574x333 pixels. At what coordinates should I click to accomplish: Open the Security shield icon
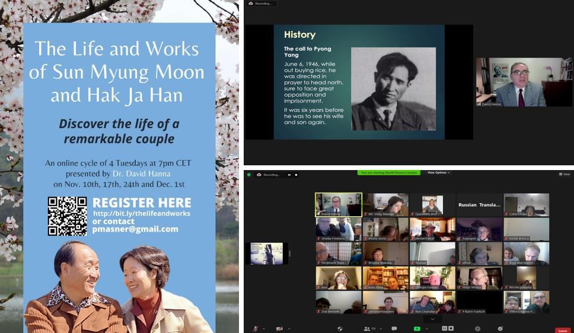click(340, 328)
